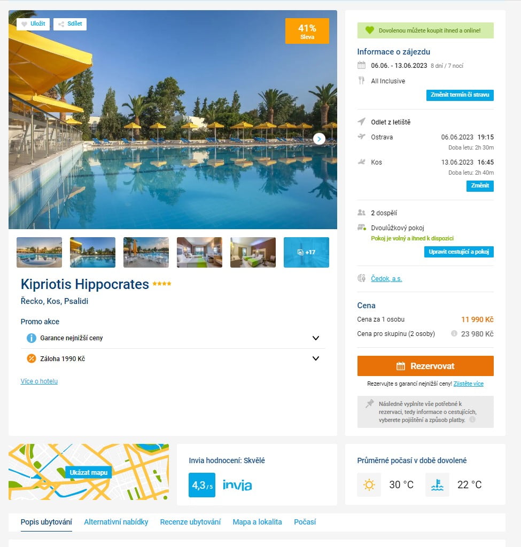Click the orange percent icon beside Záloha
This screenshot has width=521, height=547.
click(x=32, y=358)
